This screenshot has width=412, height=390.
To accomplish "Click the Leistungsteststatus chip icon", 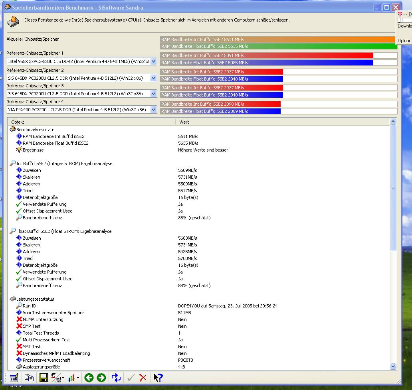I will point(13,299).
